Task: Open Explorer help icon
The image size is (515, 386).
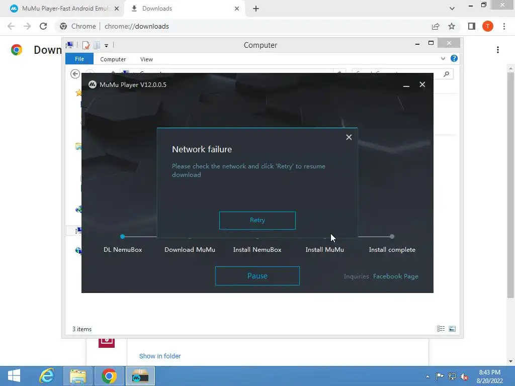Action: pyautogui.click(x=454, y=58)
